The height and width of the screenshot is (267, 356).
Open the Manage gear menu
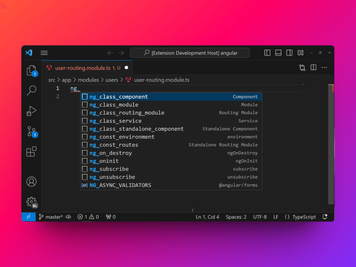coord(31,201)
